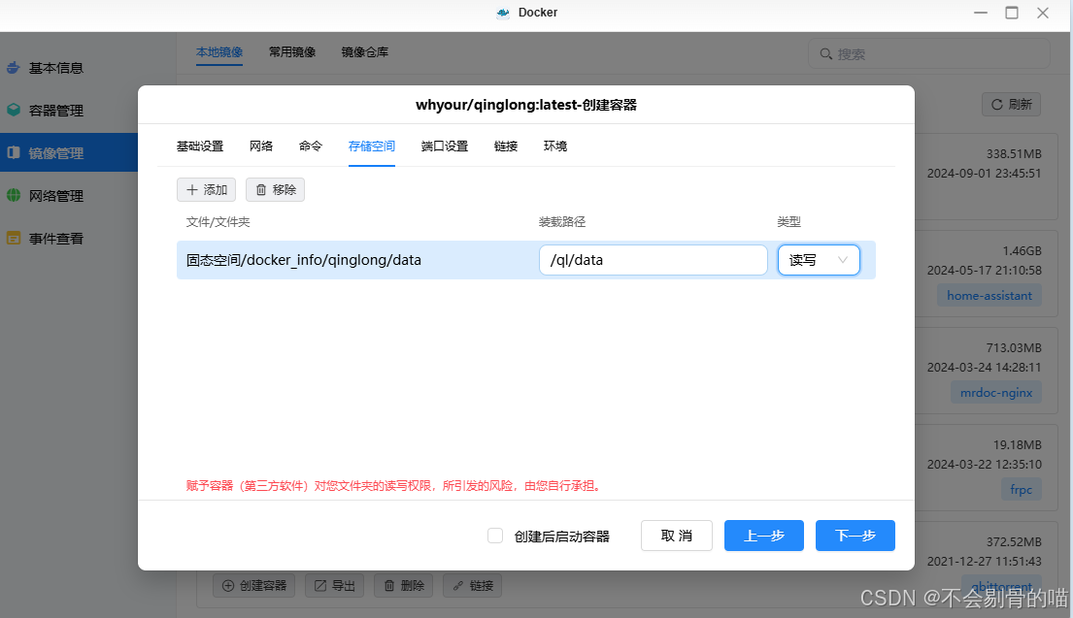
Task: Click the background 创建容器 button
Action: tap(253, 586)
